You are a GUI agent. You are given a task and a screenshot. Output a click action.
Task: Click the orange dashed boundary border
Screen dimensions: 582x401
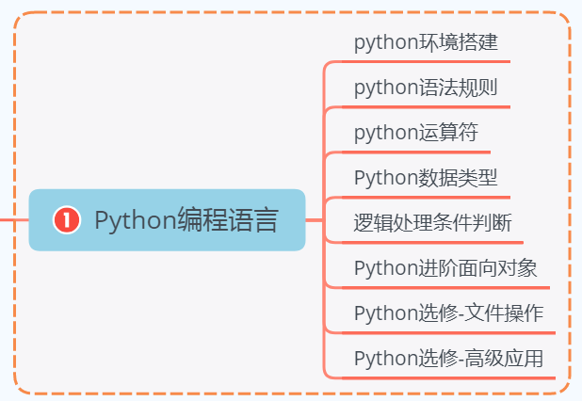(x=292, y=12)
